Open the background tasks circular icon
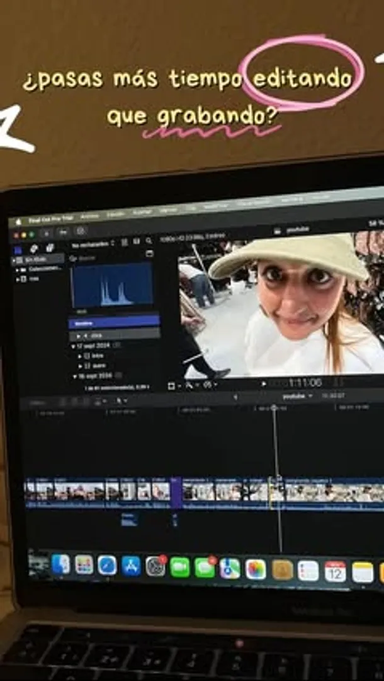This screenshot has width=384, height=681. (x=80, y=231)
